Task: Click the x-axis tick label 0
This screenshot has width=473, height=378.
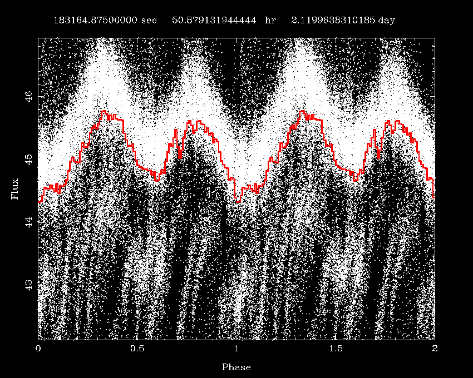Action: (x=38, y=349)
